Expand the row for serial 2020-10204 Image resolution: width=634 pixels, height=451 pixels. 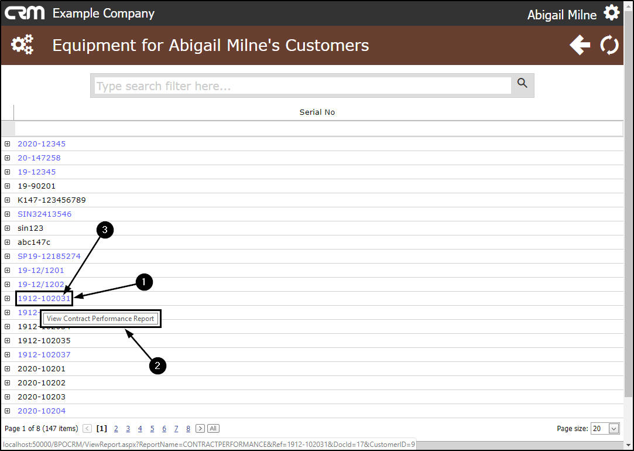8,411
